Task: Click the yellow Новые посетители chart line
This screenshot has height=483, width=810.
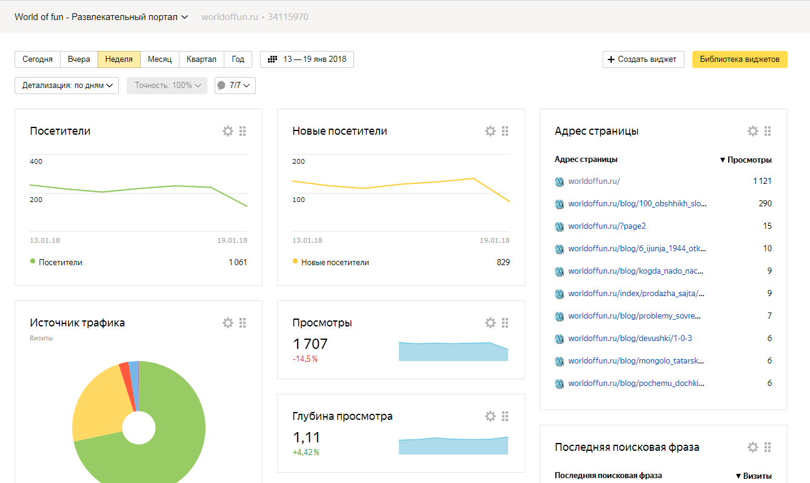Action: tap(401, 184)
